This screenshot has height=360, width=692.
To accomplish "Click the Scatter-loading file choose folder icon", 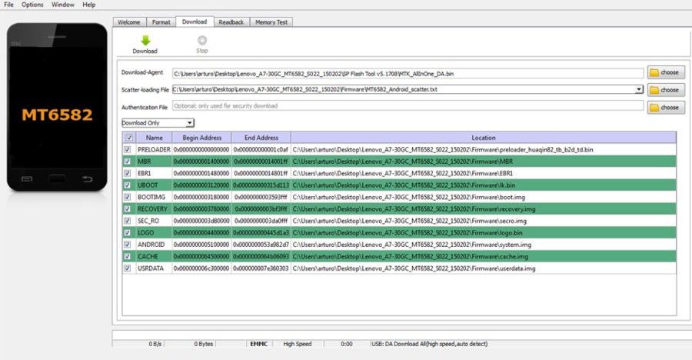I will (x=654, y=90).
